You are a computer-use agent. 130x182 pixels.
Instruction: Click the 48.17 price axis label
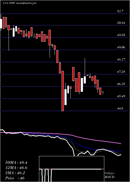[121, 60]
